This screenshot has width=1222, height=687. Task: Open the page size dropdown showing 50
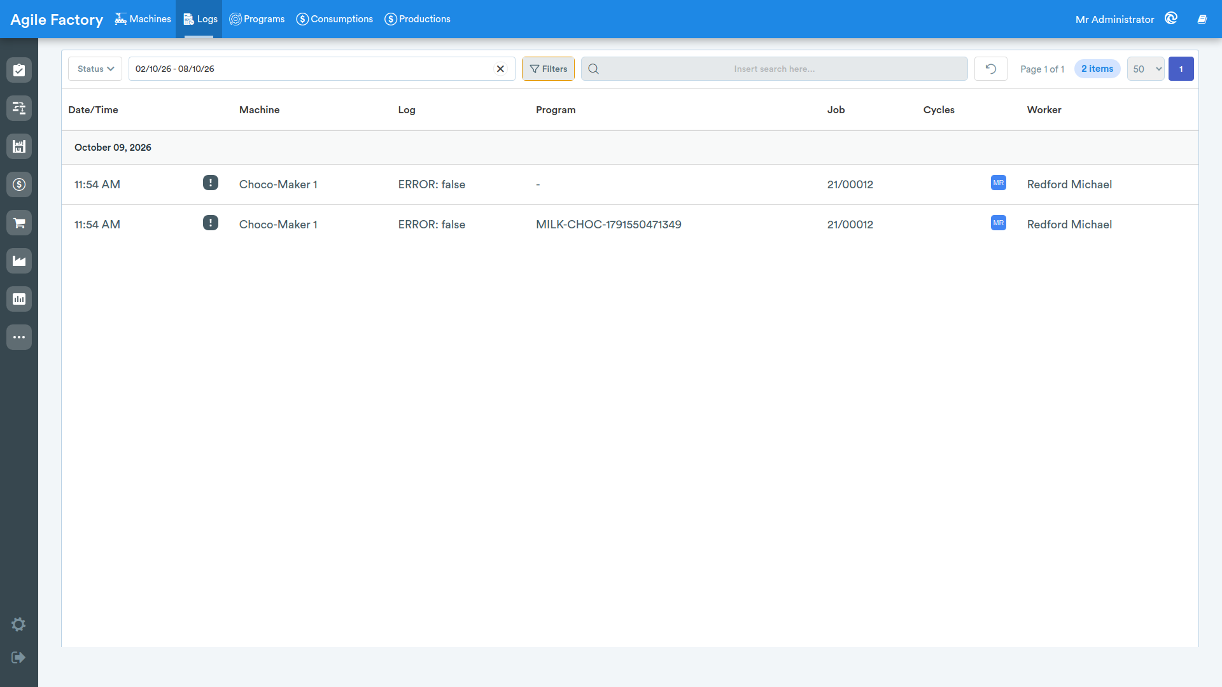click(1146, 69)
